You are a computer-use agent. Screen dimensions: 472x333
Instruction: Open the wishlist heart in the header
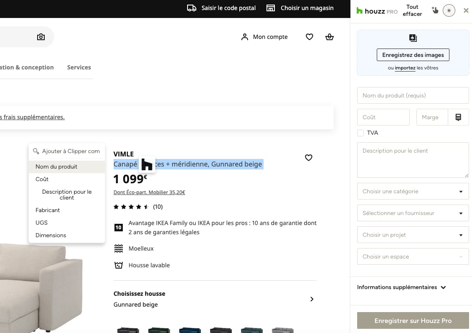[310, 37]
